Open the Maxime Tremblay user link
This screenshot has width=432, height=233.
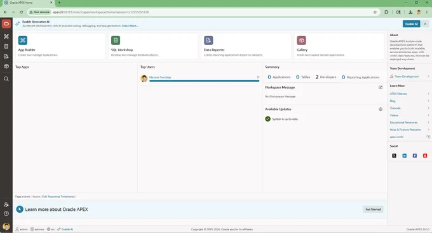point(160,77)
